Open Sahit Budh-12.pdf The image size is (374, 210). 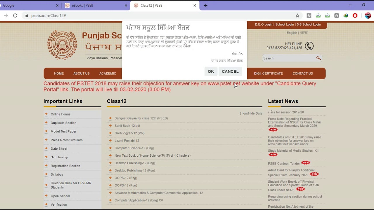tap(127, 126)
